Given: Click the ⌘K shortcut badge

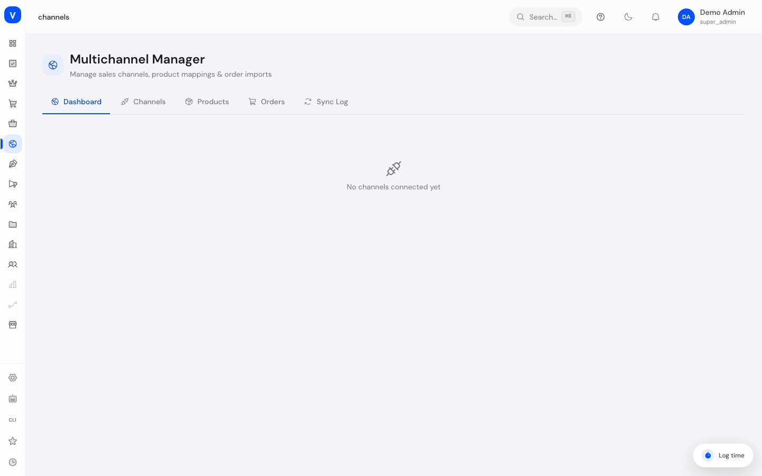Looking at the screenshot, I should click(x=568, y=16).
